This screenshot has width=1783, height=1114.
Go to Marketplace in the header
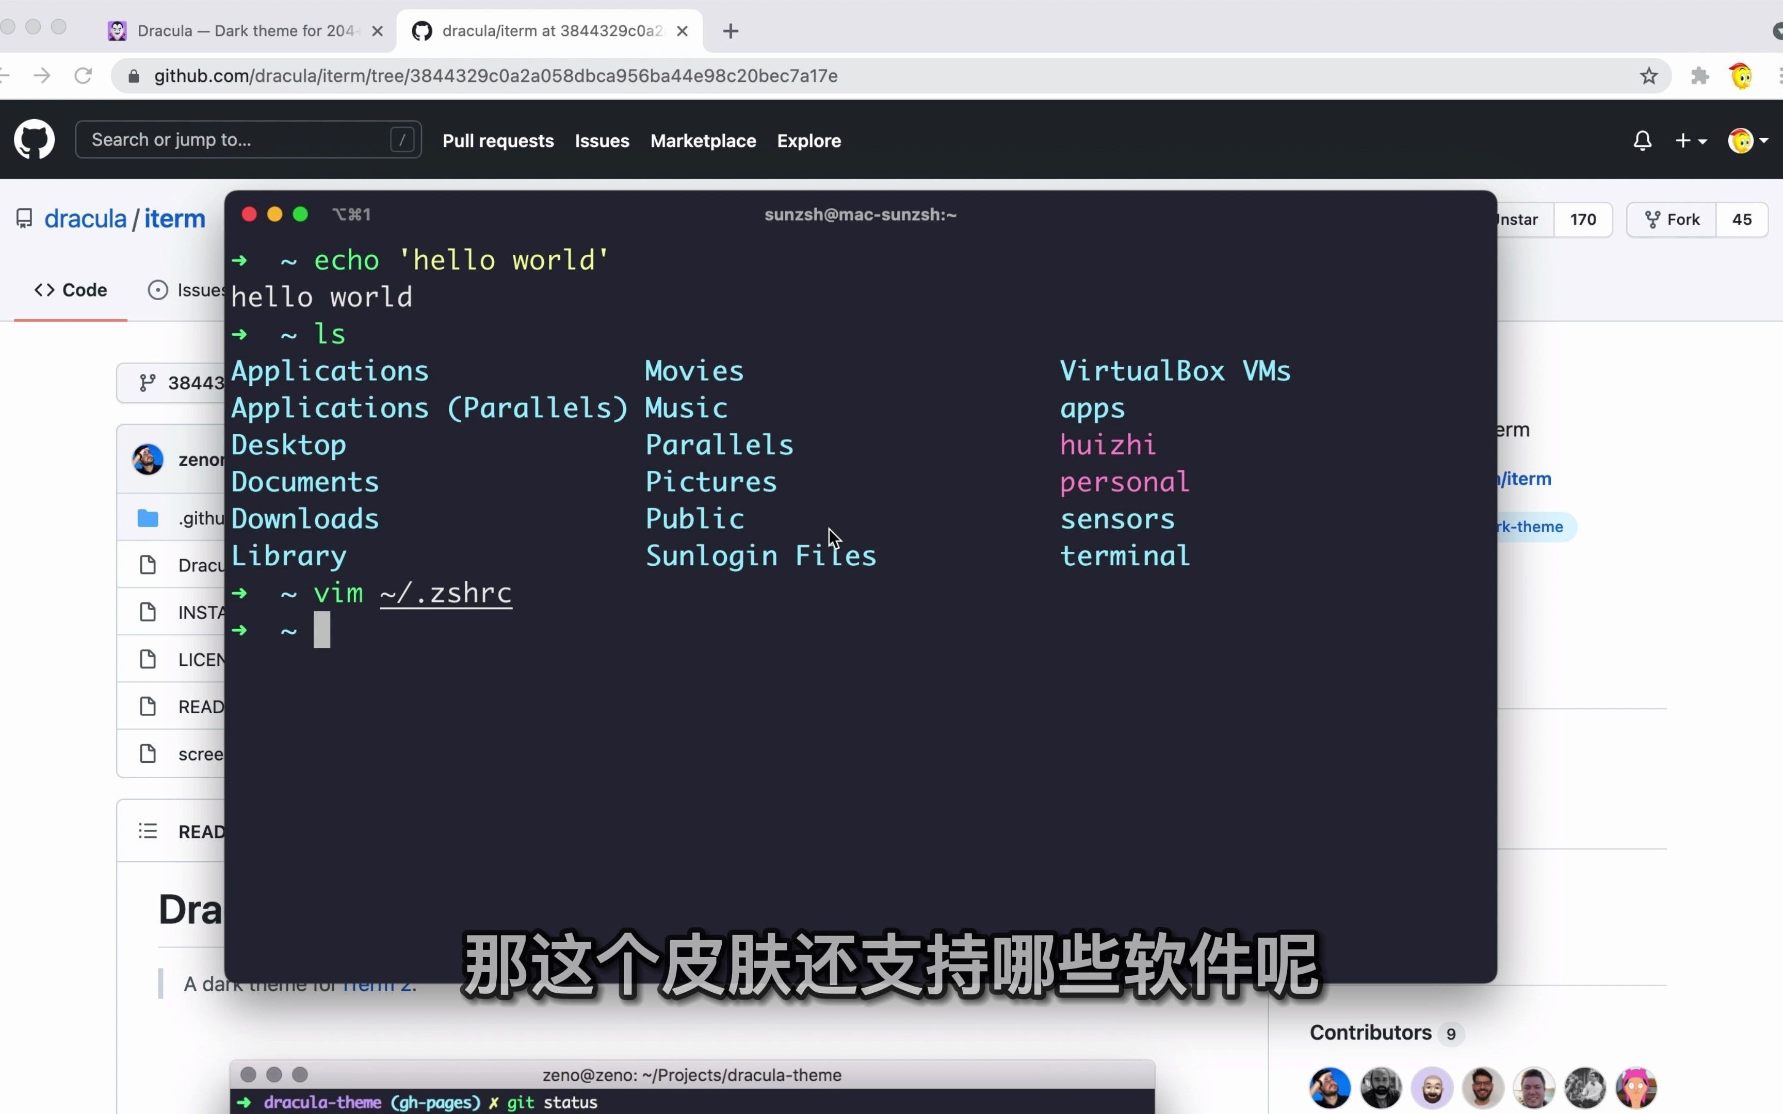tap(703, 141)
